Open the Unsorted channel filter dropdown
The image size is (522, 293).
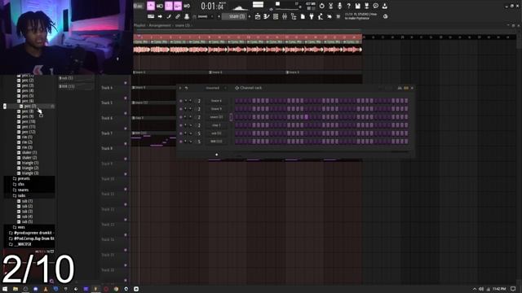(x=215, y=88)
